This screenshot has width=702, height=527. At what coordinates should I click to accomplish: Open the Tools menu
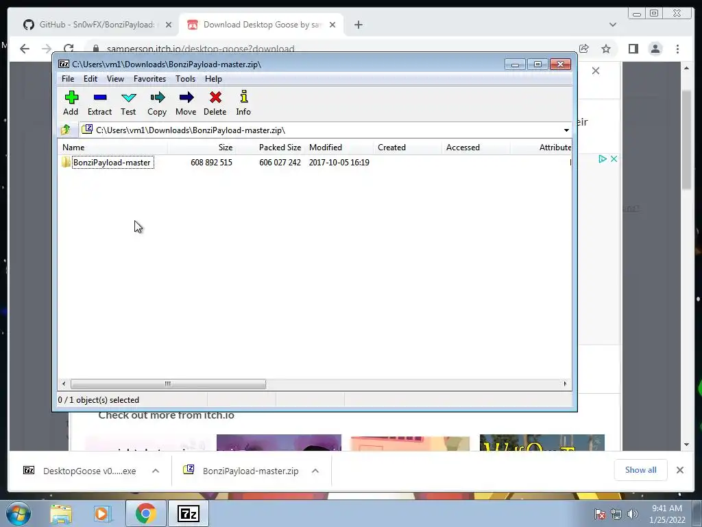[185, 79]
